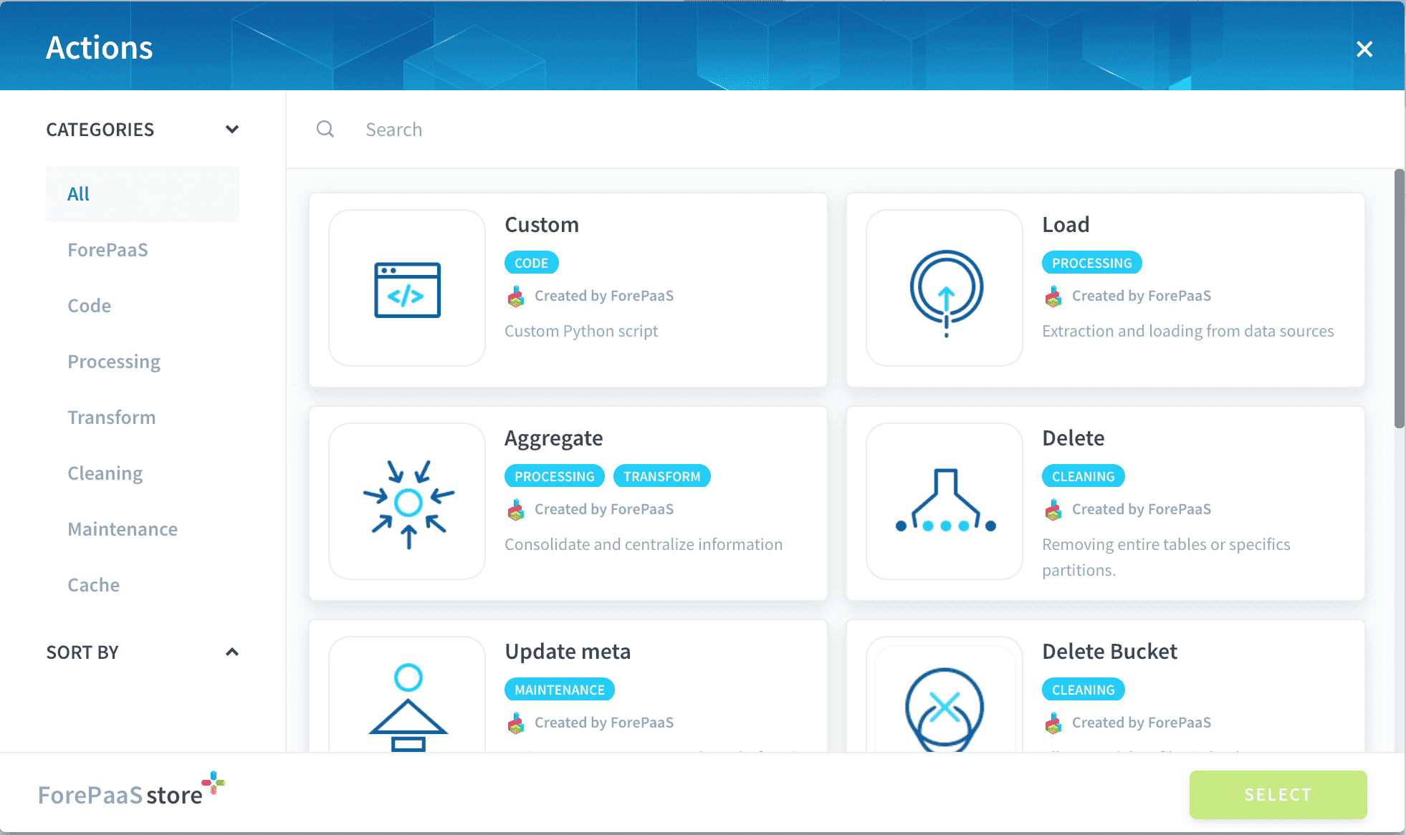1406x835 pixels.
Task: Click the TRANSFORM tag on Aggregate
Action: (662, 476)
